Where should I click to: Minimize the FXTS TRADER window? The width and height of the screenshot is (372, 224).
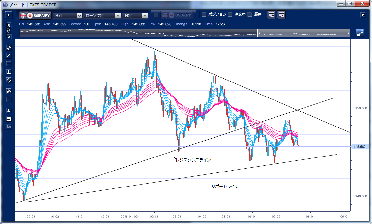point(341,3)
